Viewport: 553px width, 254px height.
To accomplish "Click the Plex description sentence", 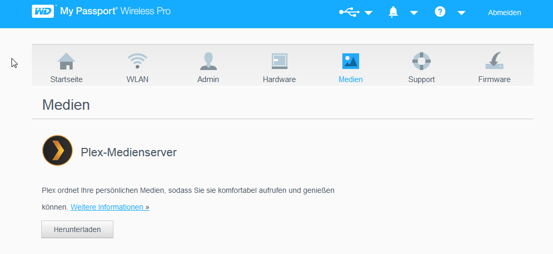I will point(188,199).
